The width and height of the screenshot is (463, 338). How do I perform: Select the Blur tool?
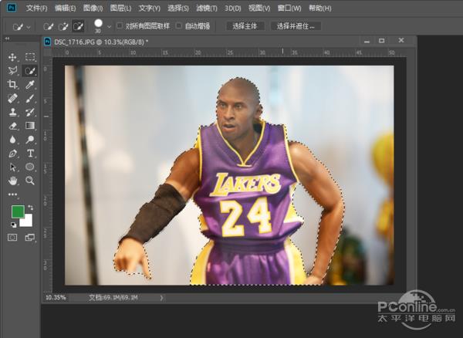(x=12, y=140)
